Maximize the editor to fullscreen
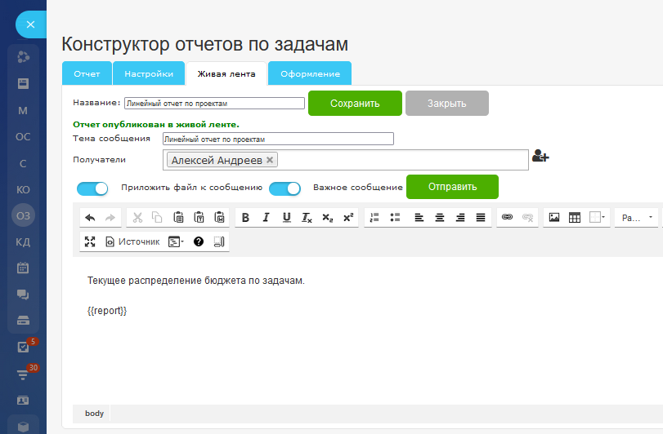 [90, 241]
